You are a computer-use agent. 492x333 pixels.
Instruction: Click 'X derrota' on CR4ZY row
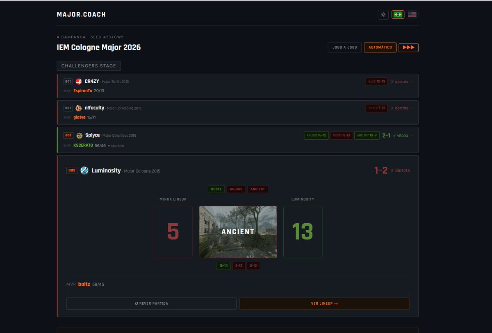point(400,82)
